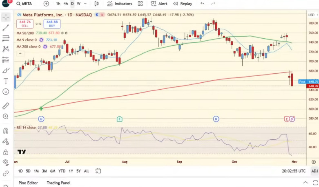Select the crosshair cursor tool
Viewport: 319px width, 187px height.
pos(6,17)
